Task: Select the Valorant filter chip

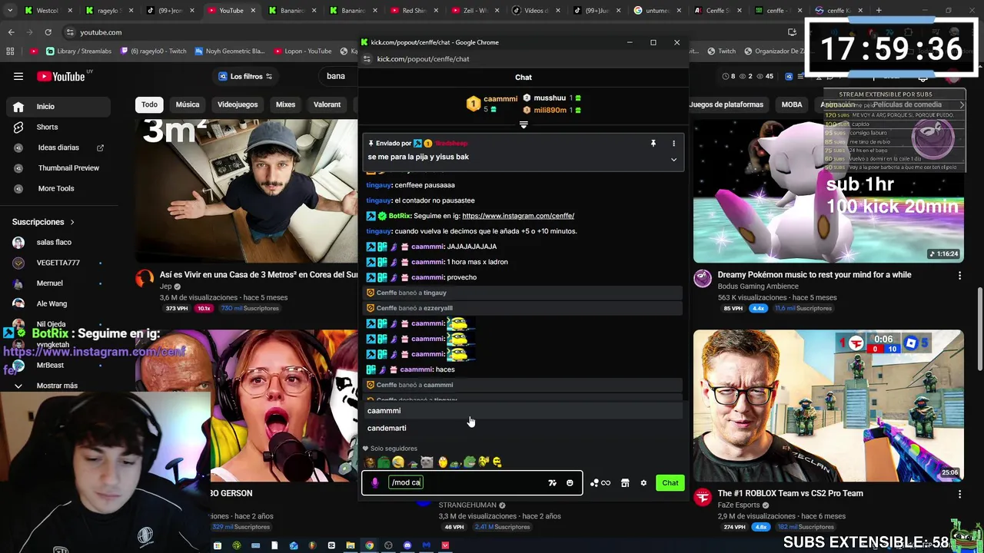Action: (x=327, y=104)
